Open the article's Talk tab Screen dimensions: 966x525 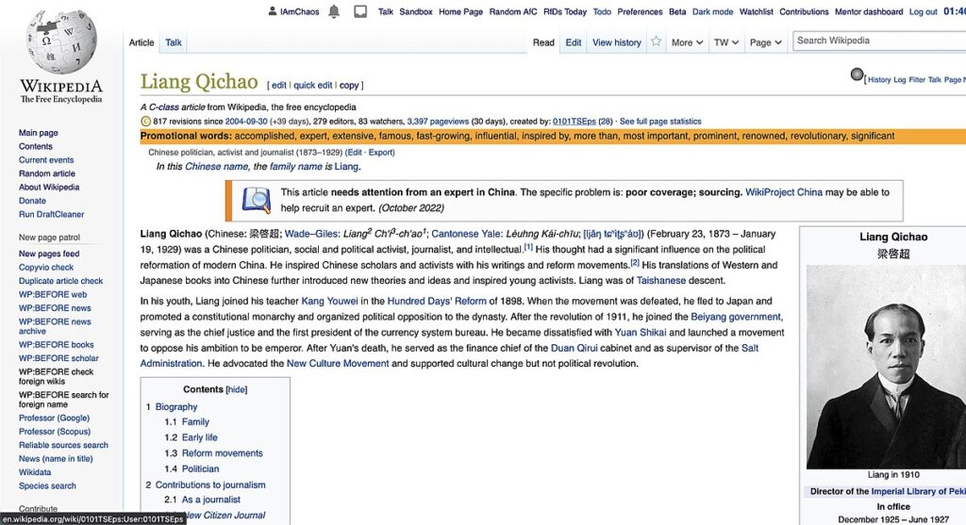point(174,42)
